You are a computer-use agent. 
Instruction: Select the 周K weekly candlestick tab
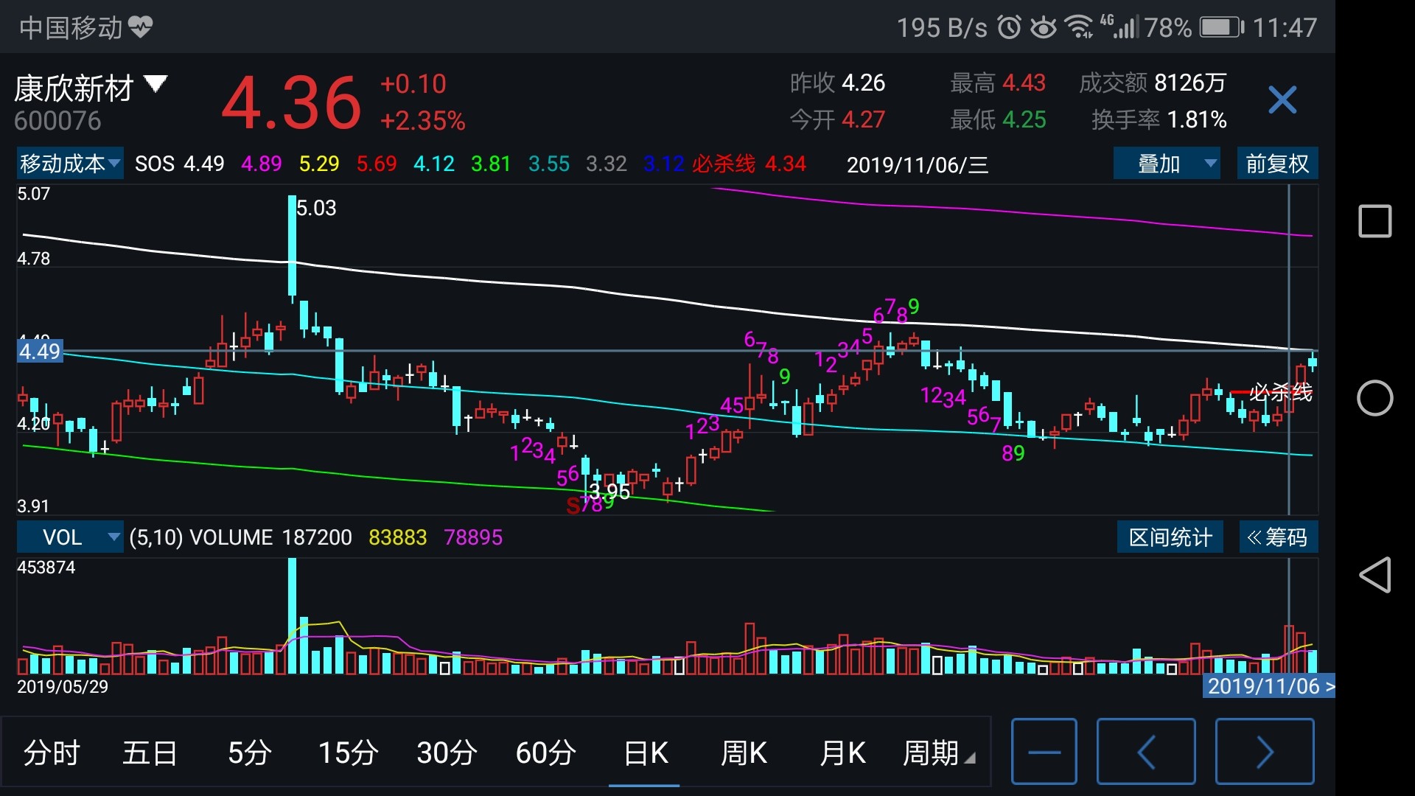click(744, 753)
